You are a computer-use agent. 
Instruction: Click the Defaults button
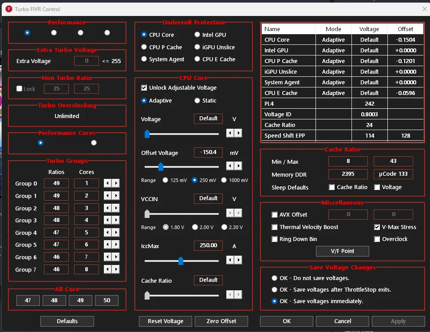pos(67,321)
